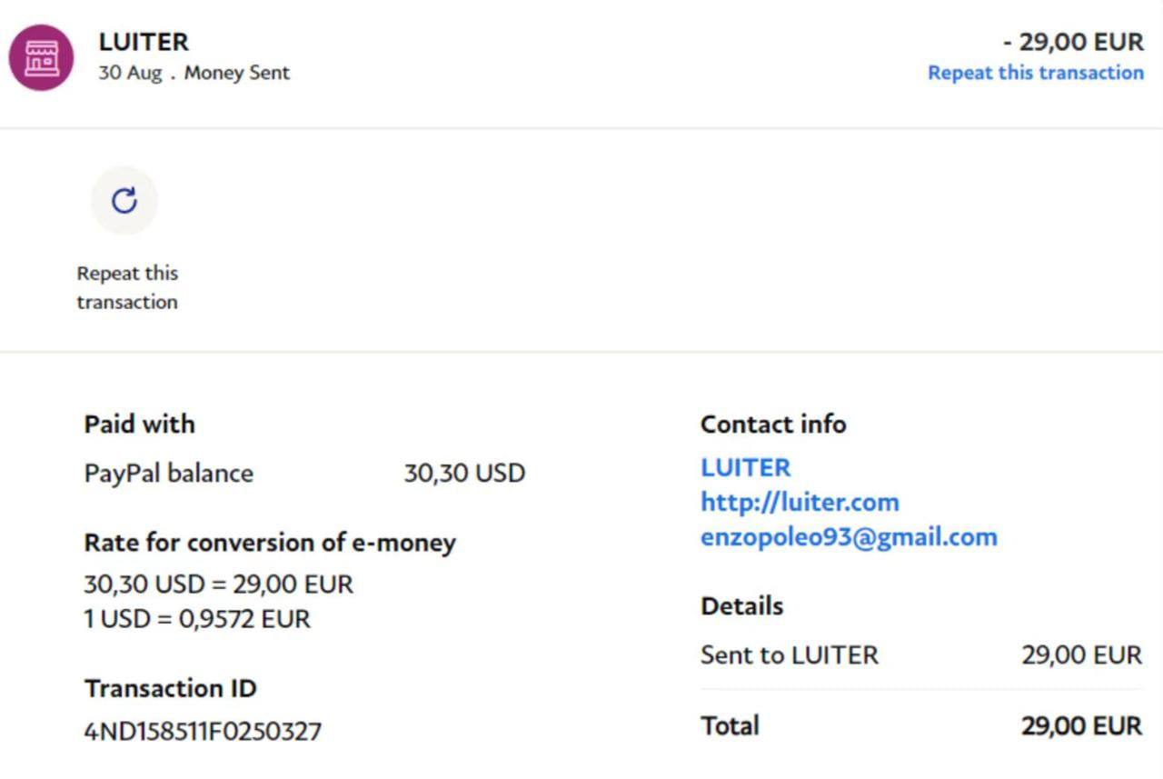This screenshot has width=1163, height=779.
Task: Click the Rate for conversion of e-money heading
Action: point(270,543)
